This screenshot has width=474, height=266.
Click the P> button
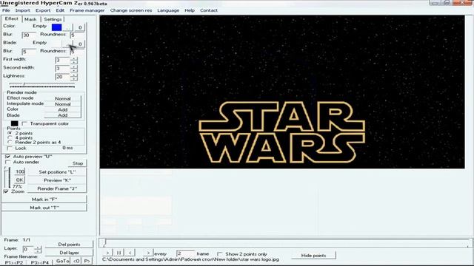[87, 261]
